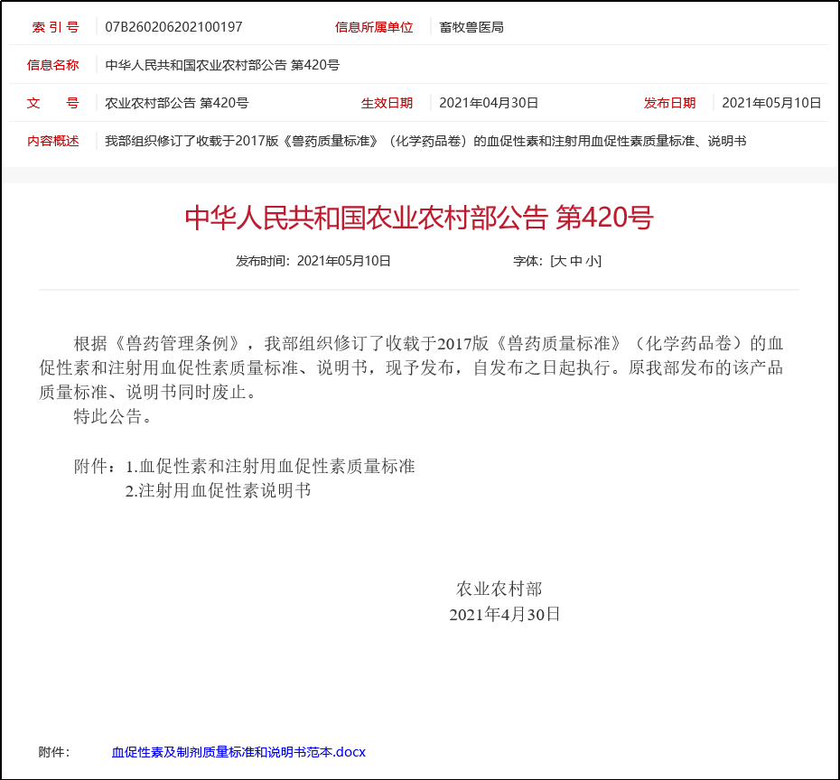Image resolution: width=840 pixels, height=780 pixels.
Task: Open the 血促性素及制剂质量标准和说明书范本.docx attachment link
Action: [238, 752]
